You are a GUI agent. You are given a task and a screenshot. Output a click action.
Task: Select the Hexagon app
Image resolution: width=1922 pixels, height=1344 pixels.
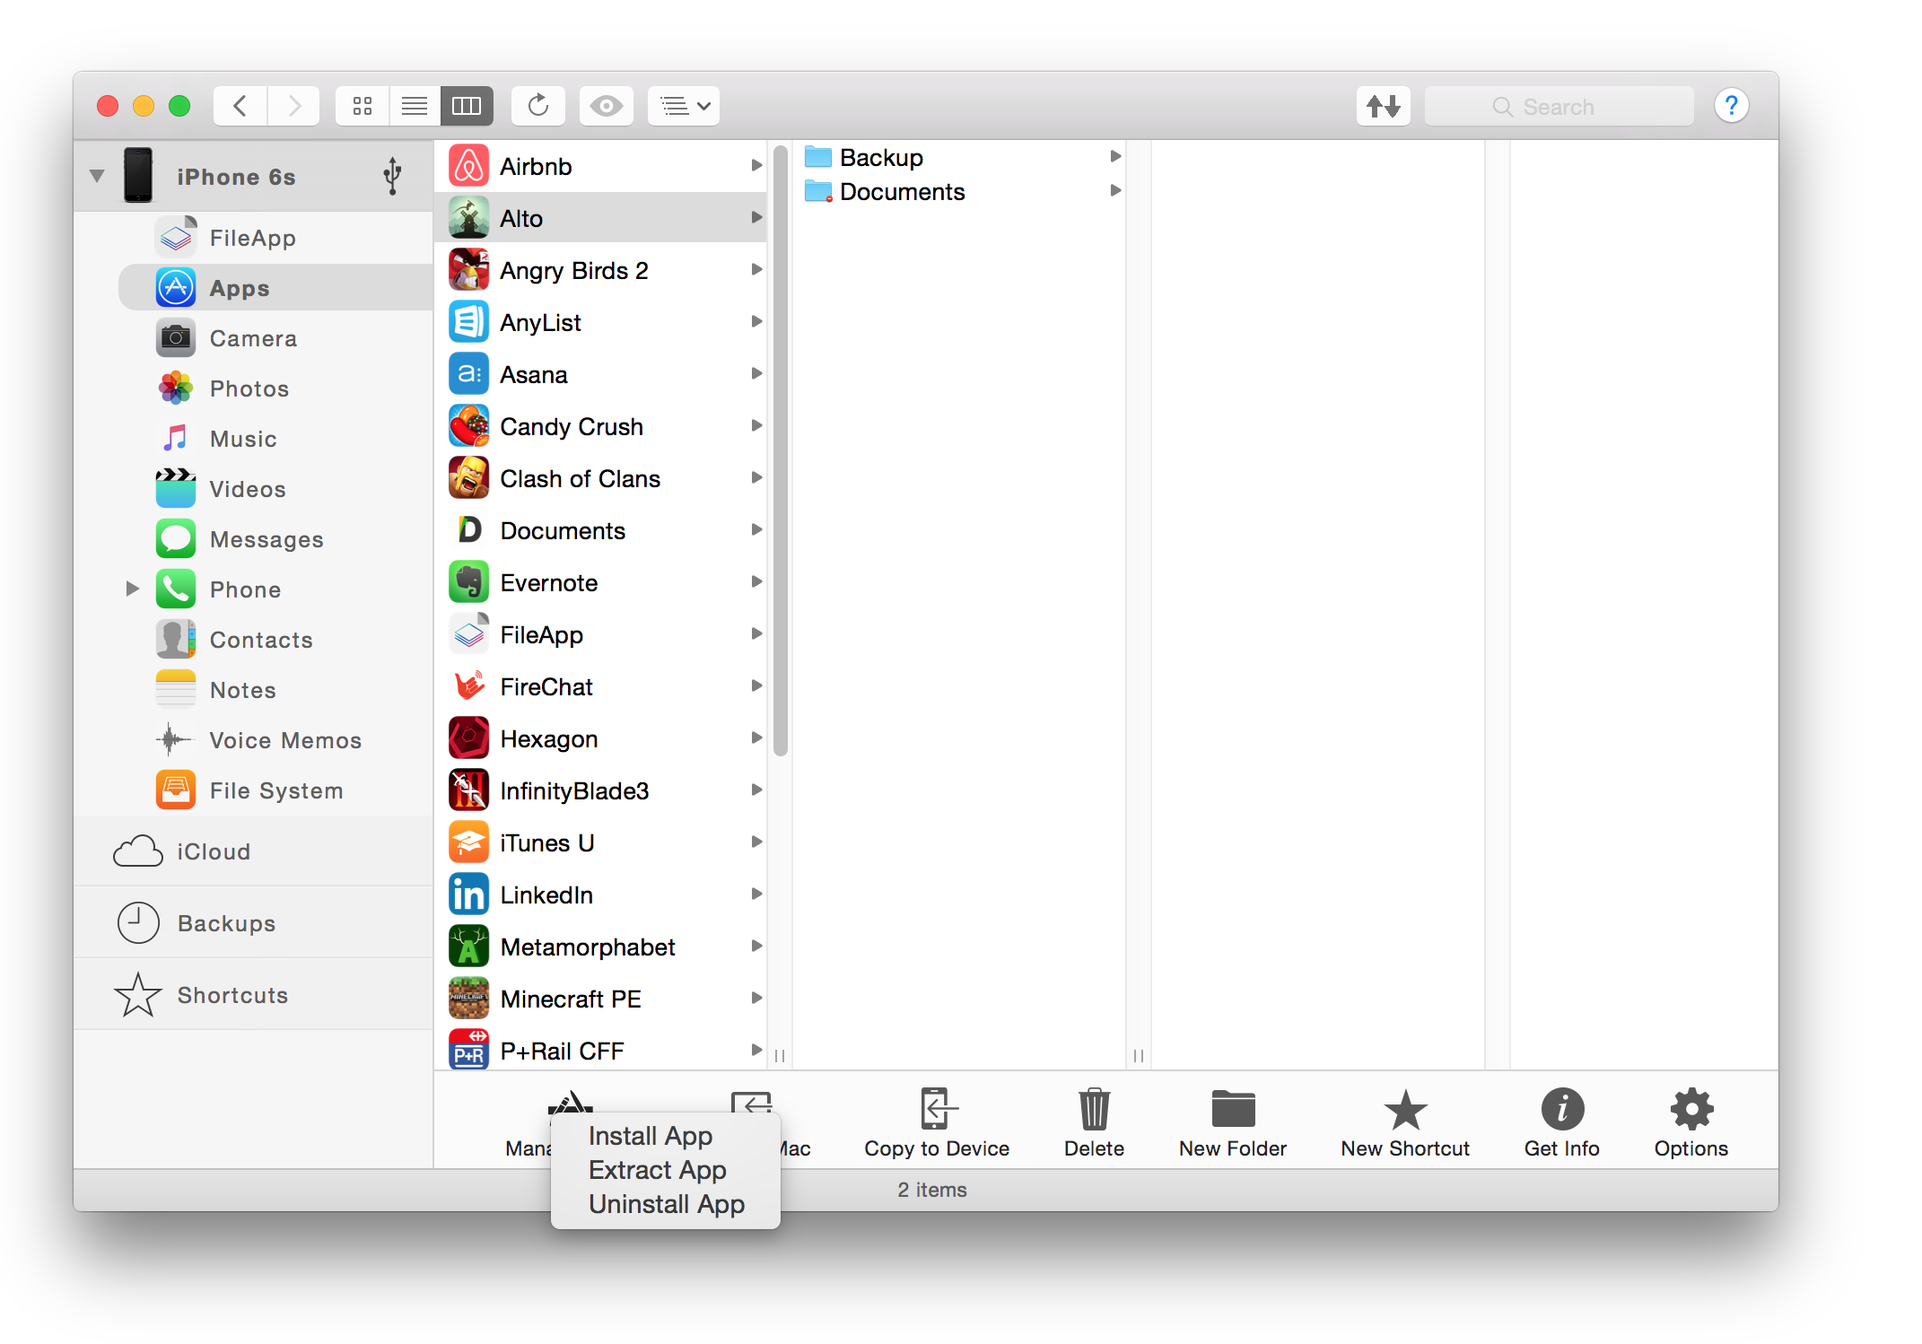601,738
